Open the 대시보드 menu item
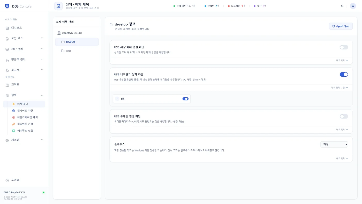The height and width of the screenshot is (204, 362). click(x=24, y=28)
